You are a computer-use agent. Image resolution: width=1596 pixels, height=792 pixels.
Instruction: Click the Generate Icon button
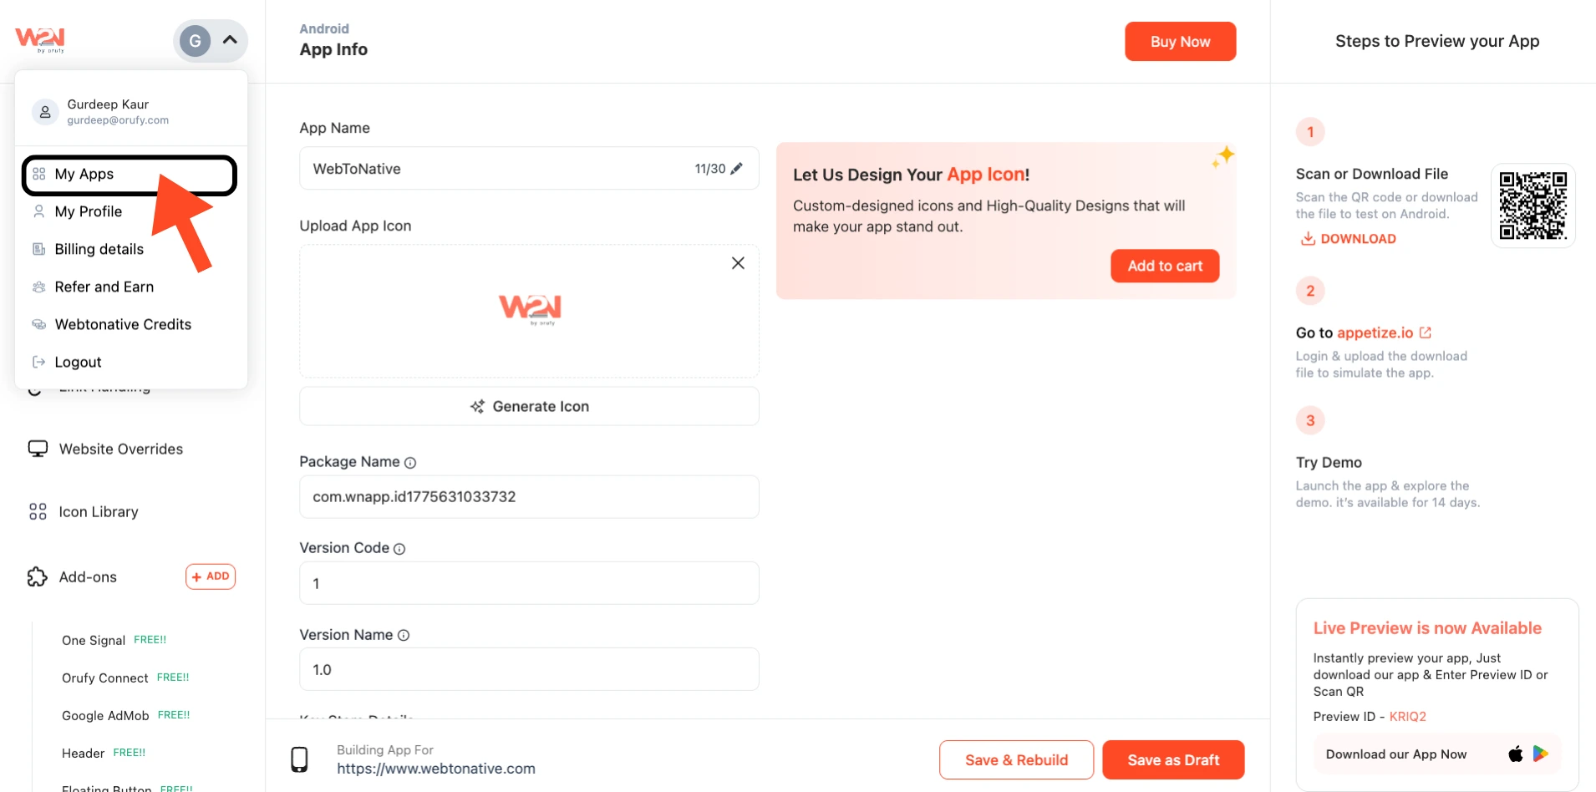click(x=529, y=406)
